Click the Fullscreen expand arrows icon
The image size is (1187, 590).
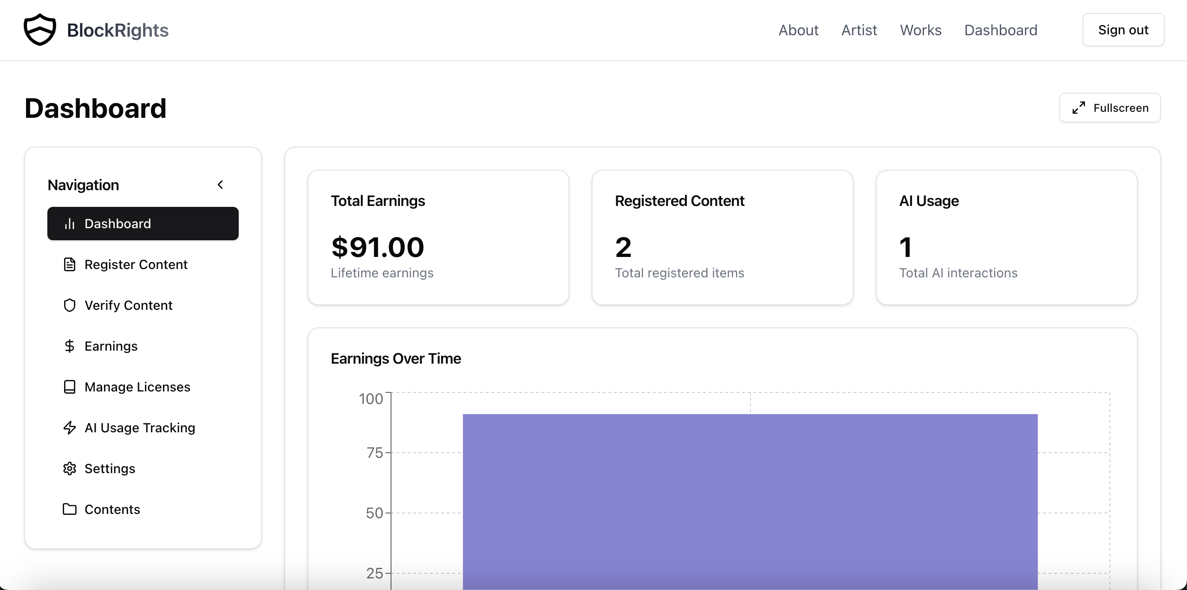click(1078, 108)
